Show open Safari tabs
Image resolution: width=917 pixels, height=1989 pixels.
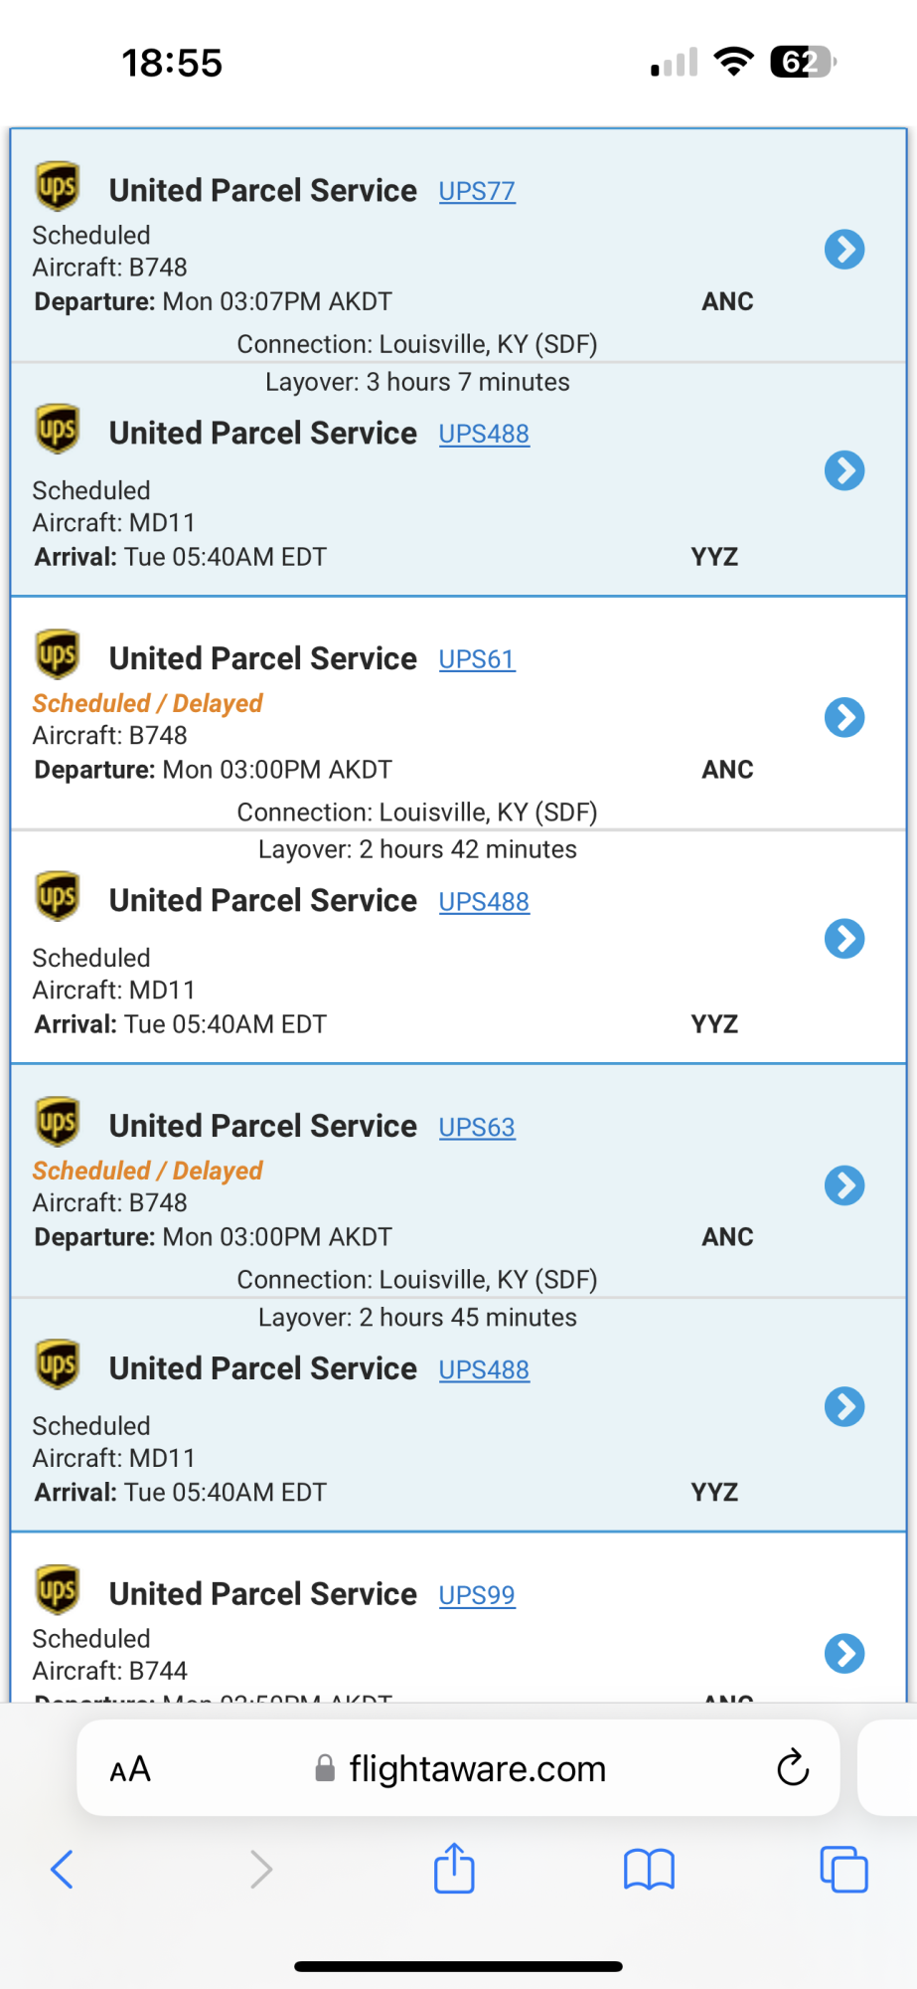[843, 1870]
